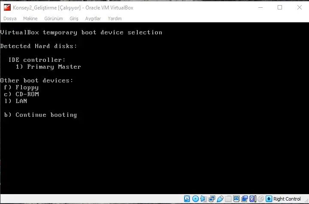Screen dimensions: 309x204
Task: Expand the Aygıtlar menu
Action: (x=93, y=18)
